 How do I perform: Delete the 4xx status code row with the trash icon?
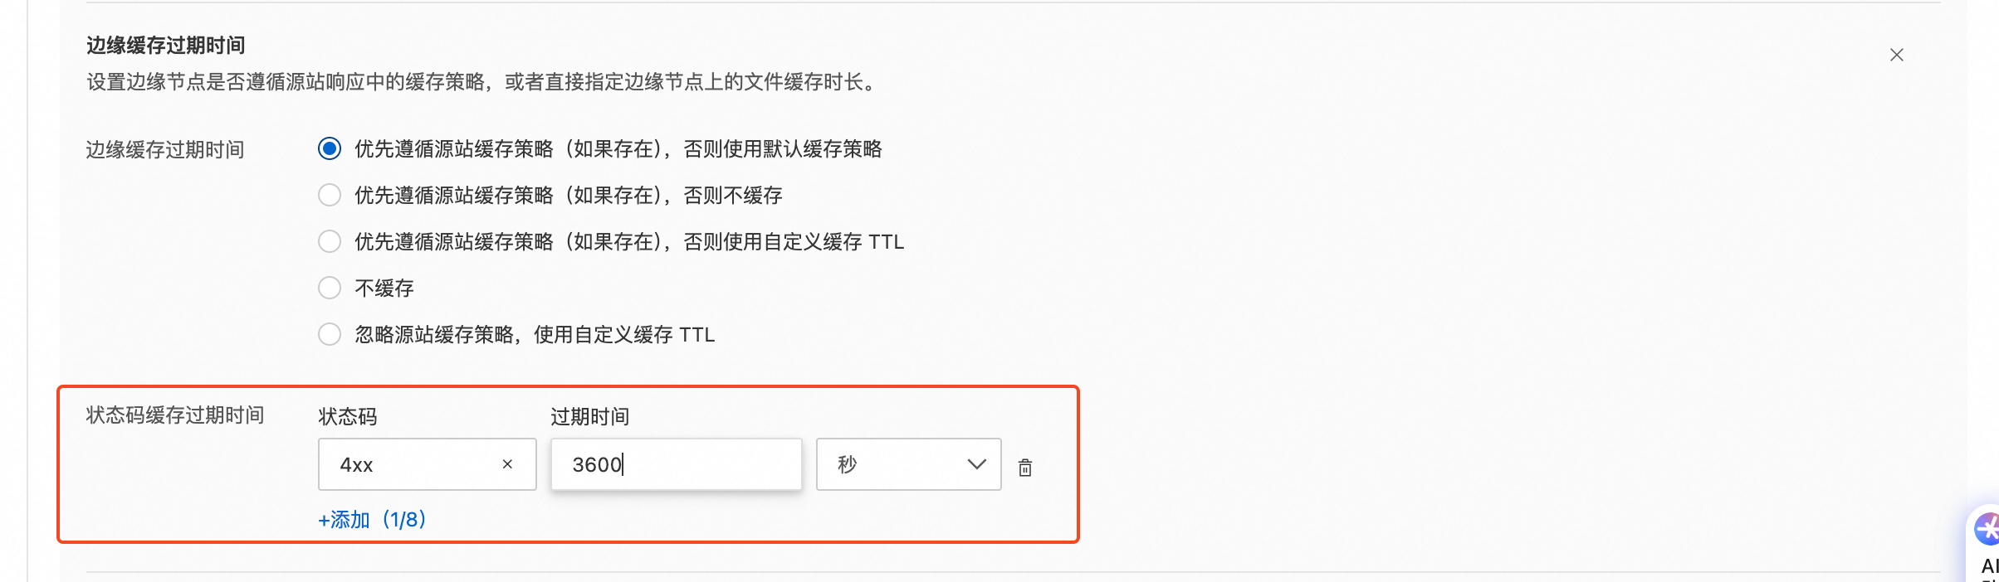pyautogui.click(x=1025, y=468)
